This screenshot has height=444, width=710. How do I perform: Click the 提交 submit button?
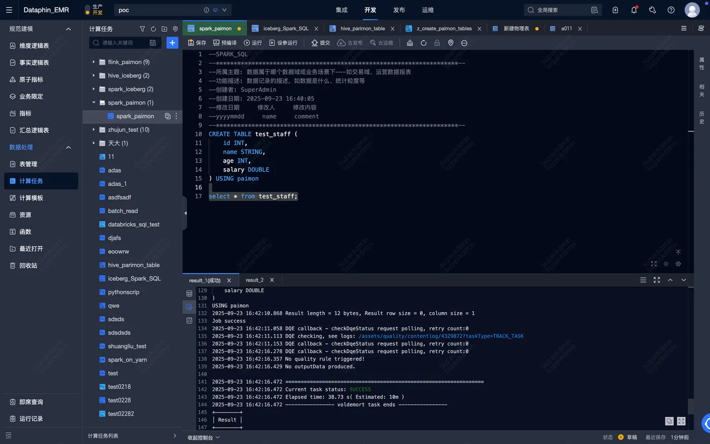[x=321, y=43]
